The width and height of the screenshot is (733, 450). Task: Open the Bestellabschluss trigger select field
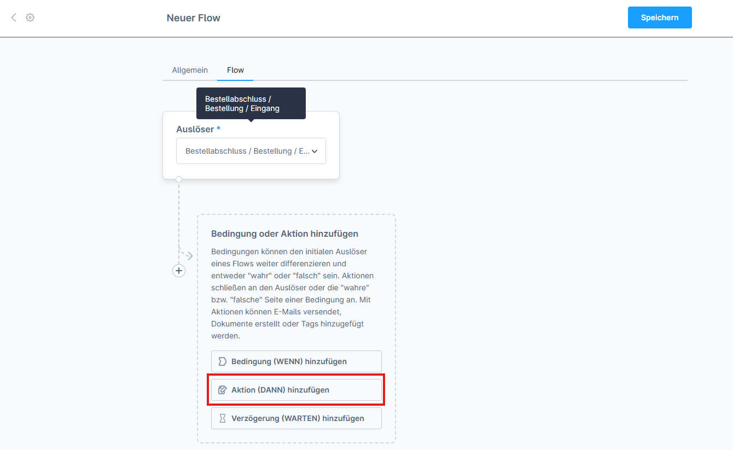pos(246,151)
